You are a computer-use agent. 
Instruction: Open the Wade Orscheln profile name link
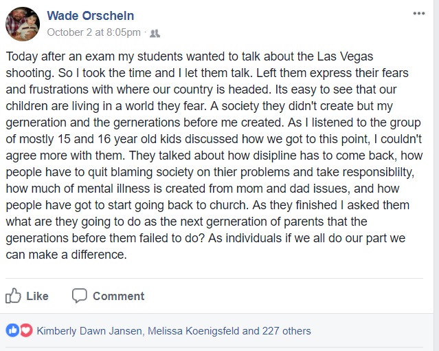[x=90, y=16]
